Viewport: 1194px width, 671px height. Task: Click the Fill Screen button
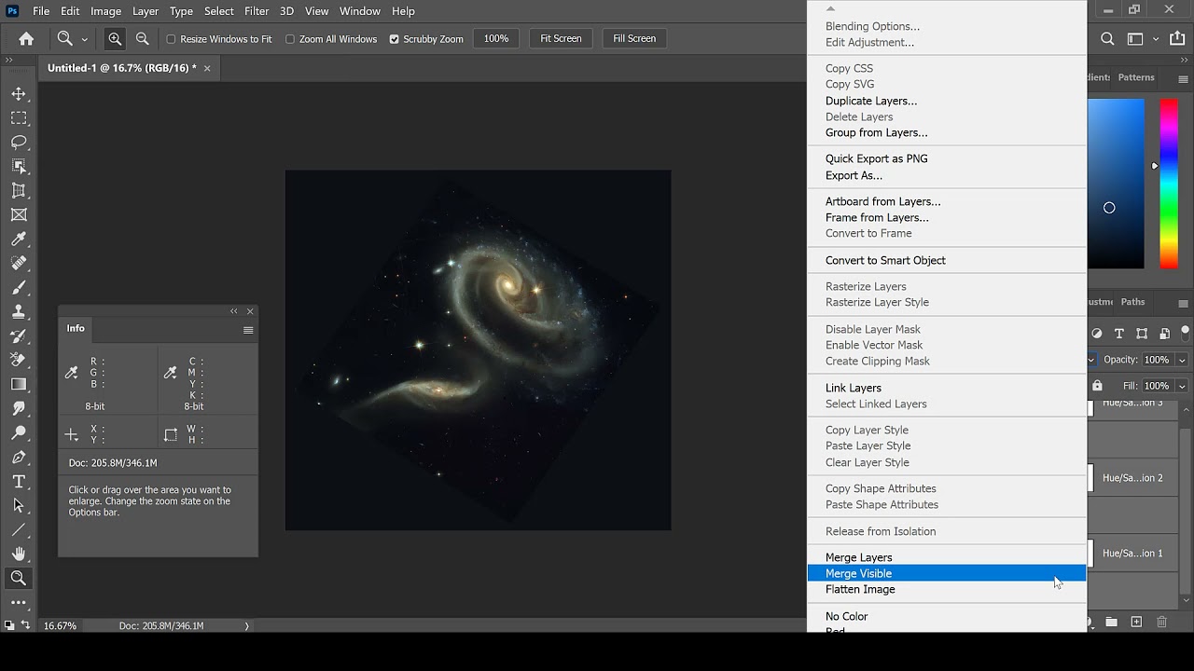click(634, 38)
